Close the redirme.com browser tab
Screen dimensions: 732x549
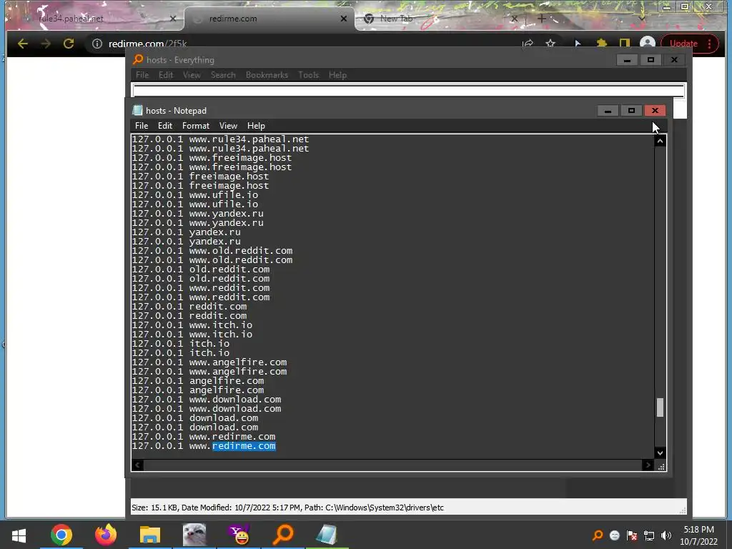click(x=344, y=19)
